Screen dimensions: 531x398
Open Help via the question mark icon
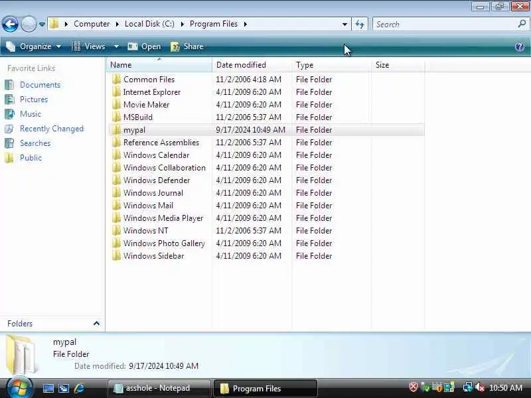tap(520, 46)
